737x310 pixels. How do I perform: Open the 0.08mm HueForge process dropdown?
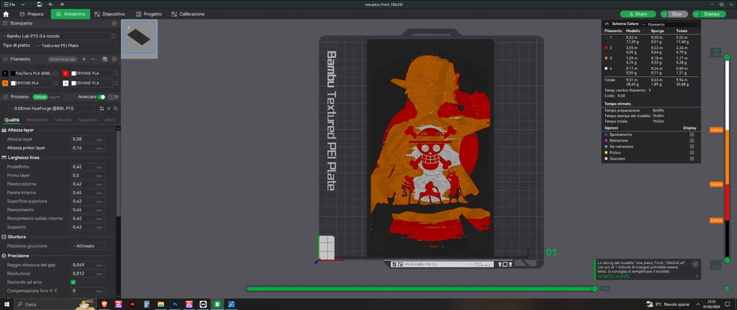tap(52, 109)
